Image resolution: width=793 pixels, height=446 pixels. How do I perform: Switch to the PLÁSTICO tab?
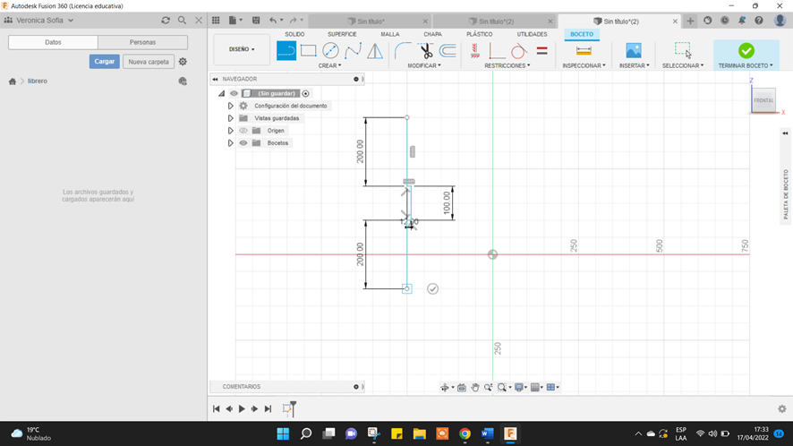click(x=480, y=34)
